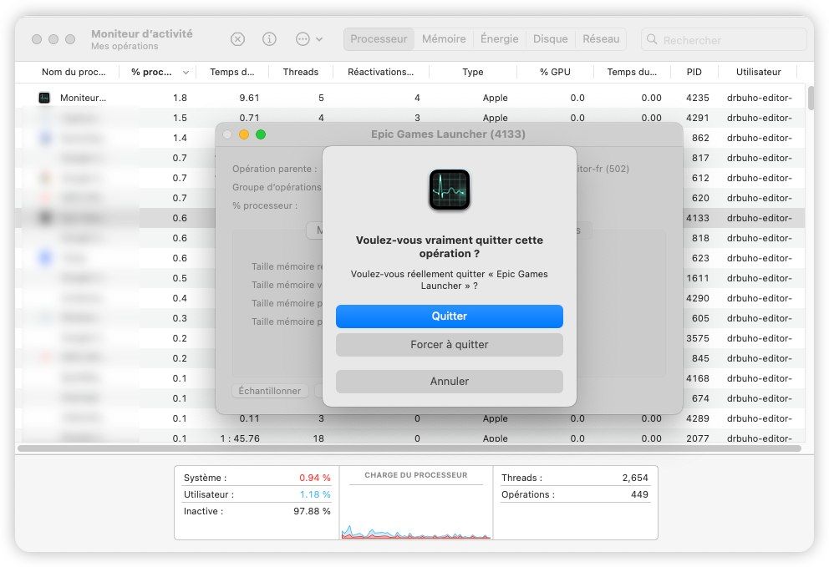The image size is (829, 567).
Task: Click the Échantillonner button in the Epic Games window
Action: [270, 391]
